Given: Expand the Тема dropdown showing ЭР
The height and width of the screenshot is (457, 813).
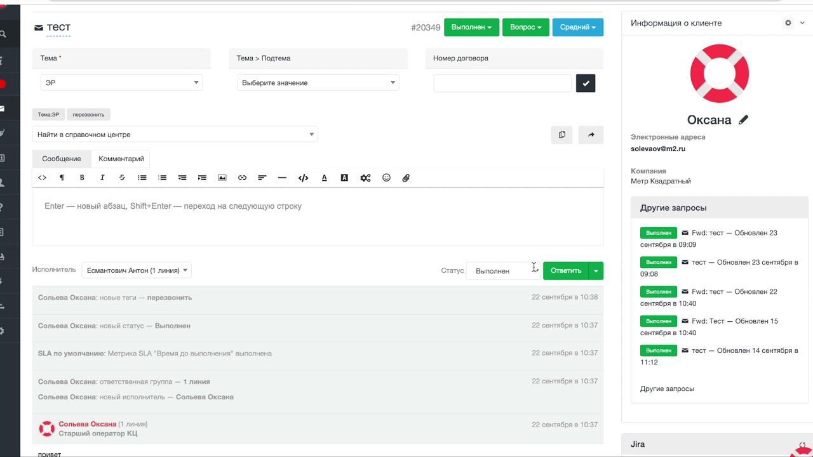Looking at the screenshot, I should click(121, 83).
